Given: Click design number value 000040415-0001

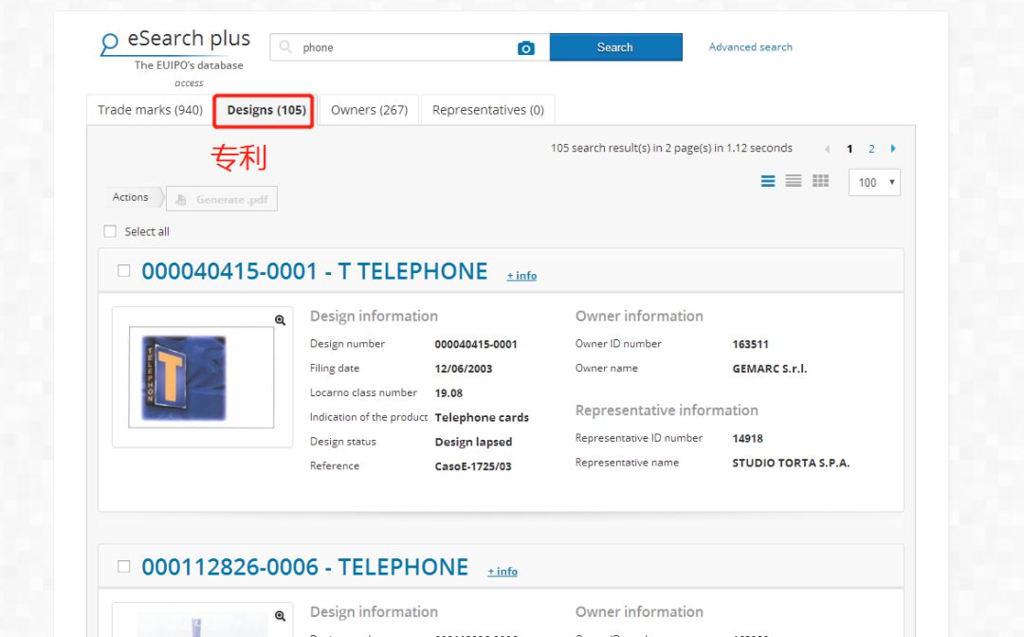Looking at the screenshot, I should tap(476, 344).
